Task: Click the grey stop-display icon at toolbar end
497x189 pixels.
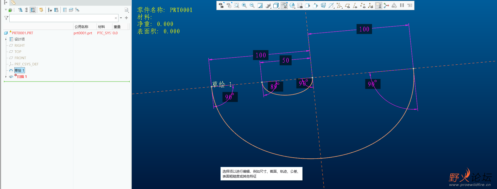Action: [410, 5]
